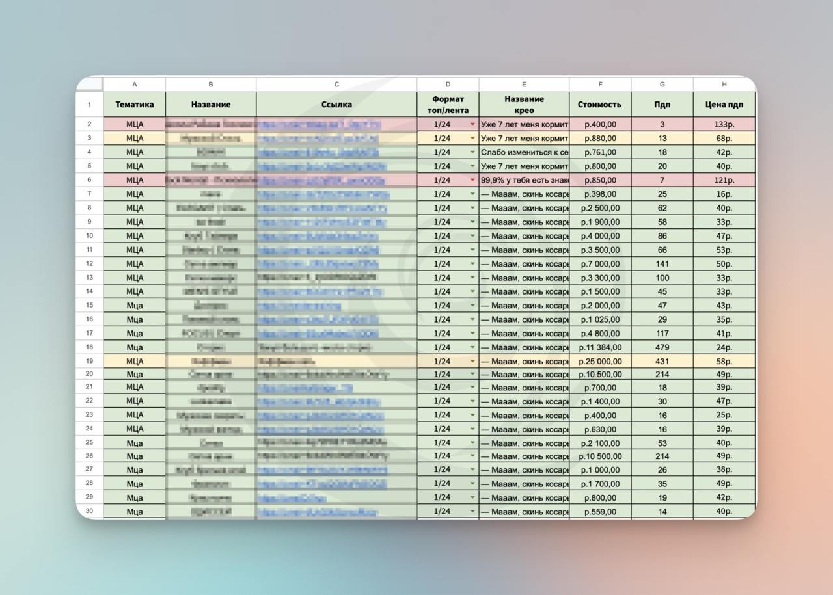Select the cost cell "р.4 800,00"

[600, 334]
